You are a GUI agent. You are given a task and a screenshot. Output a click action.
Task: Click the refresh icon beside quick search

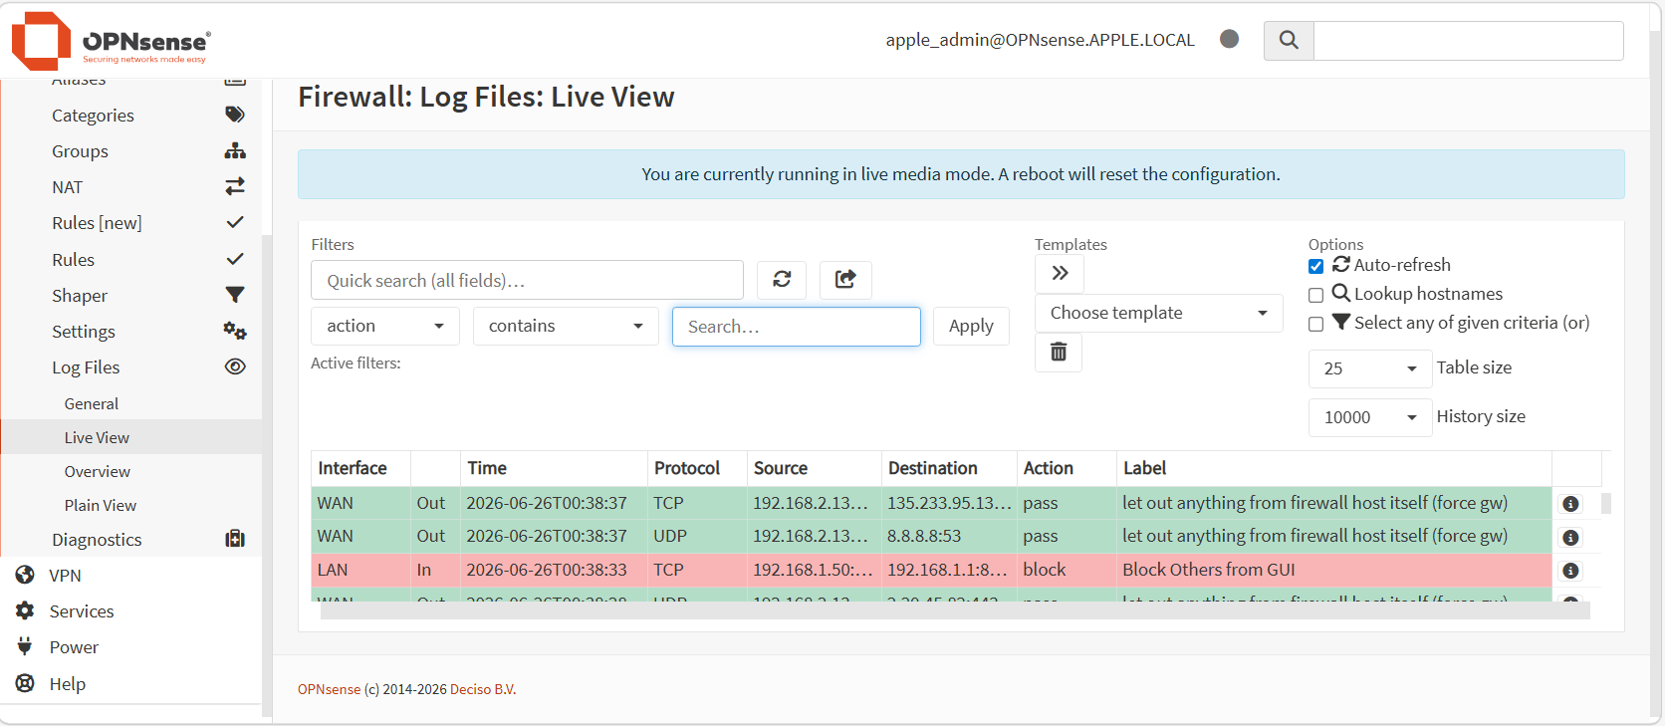782,280
